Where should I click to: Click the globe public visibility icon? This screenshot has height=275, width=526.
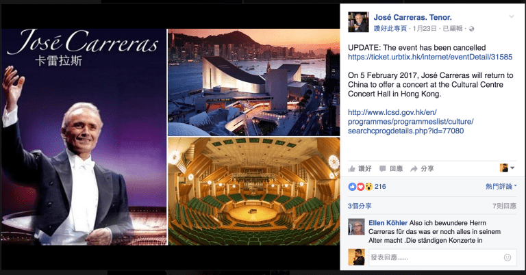pos(471,29)
